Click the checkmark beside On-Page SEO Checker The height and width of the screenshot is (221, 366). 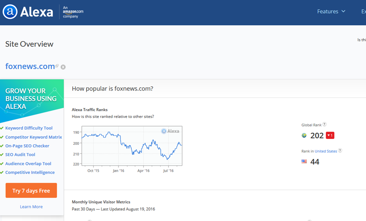pos(2,146)
